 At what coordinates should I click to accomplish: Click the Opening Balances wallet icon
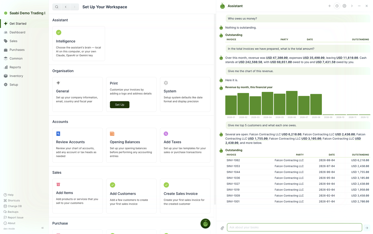[112, 134]
